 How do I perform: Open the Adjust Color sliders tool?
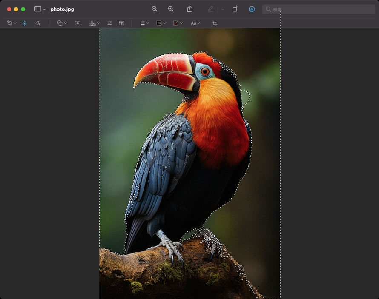click(x=109, y=23)
